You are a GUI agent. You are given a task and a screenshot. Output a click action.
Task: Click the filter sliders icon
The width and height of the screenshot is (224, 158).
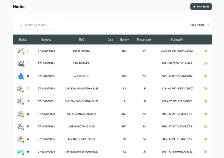pos(209,25)
